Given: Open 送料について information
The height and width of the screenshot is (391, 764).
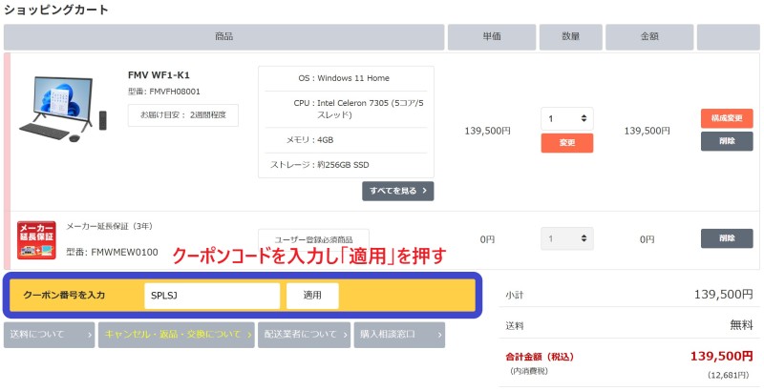Looking at the screenshot, I should 50,335.
